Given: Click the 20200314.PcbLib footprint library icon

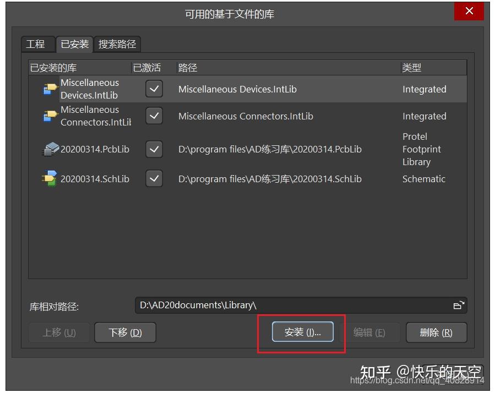Looking at the screenshot, I should click(50, 149).
